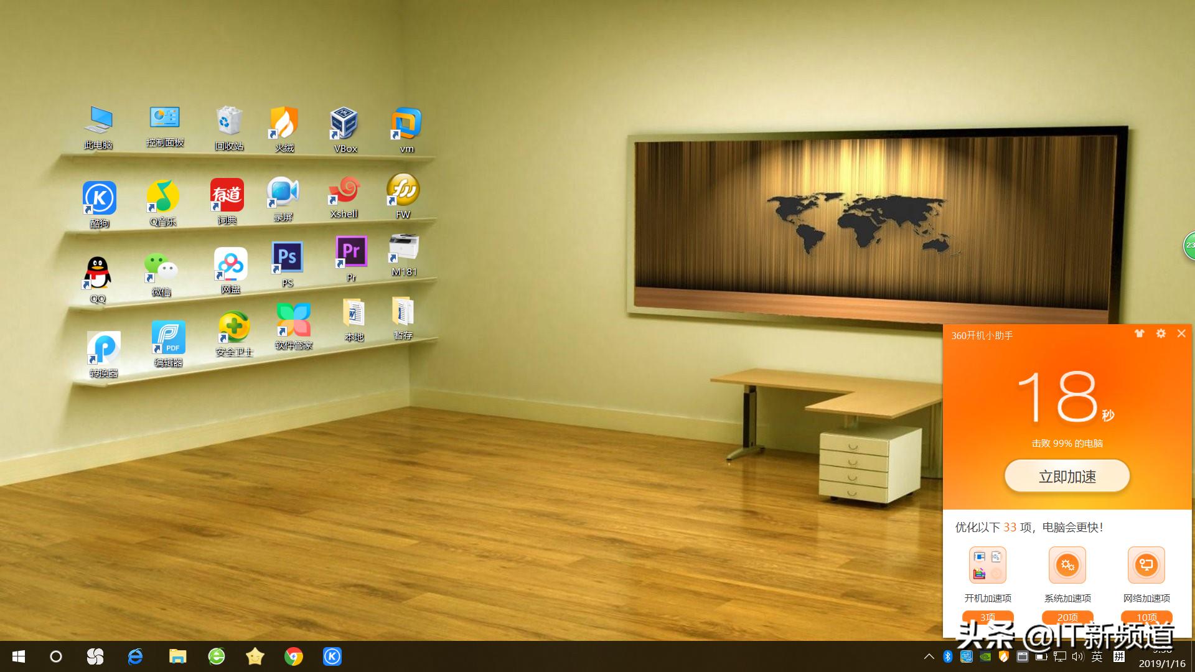Toggle the 拼 pinyin input mode
1195x672 pixels.
[x=1118, y=656]
